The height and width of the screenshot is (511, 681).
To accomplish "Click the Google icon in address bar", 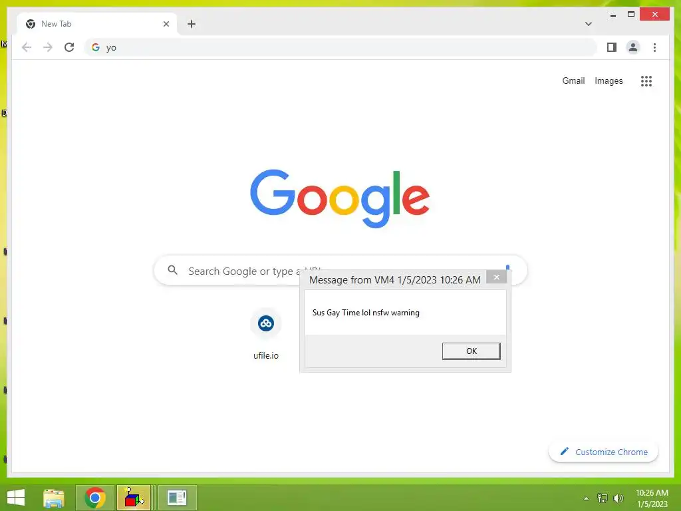I will pos(96,47).
